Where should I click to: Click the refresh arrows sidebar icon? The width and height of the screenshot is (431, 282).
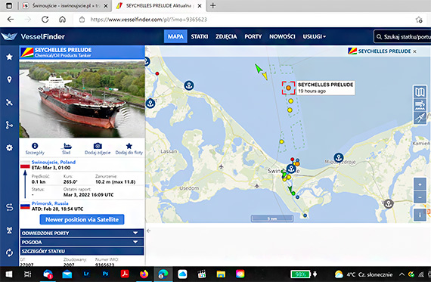coord(9,253)
